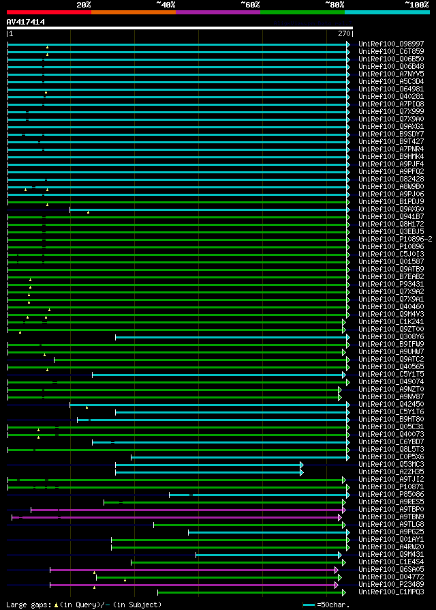Image resolution: width=436 pixels, height=610 pixels.
Task: Select hit UniRef100_C1MPQ3
Action: click(x=391, y=592)
